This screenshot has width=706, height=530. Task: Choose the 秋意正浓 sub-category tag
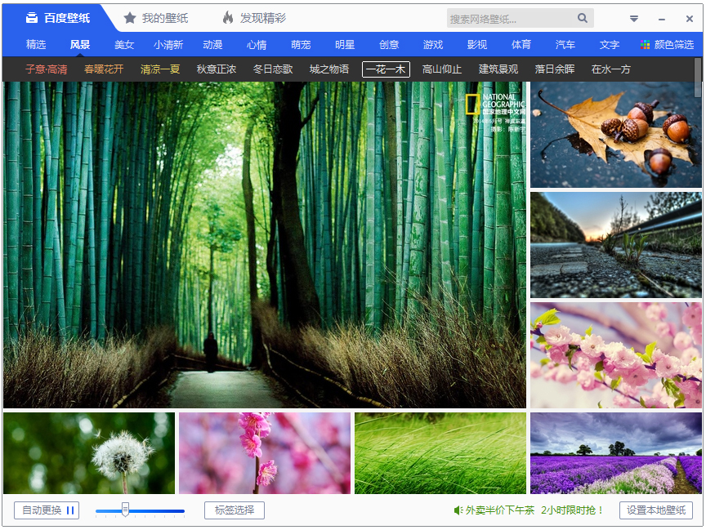[217, 69]
